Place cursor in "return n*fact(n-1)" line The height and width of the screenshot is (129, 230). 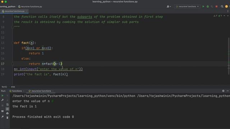pos(46,64)
